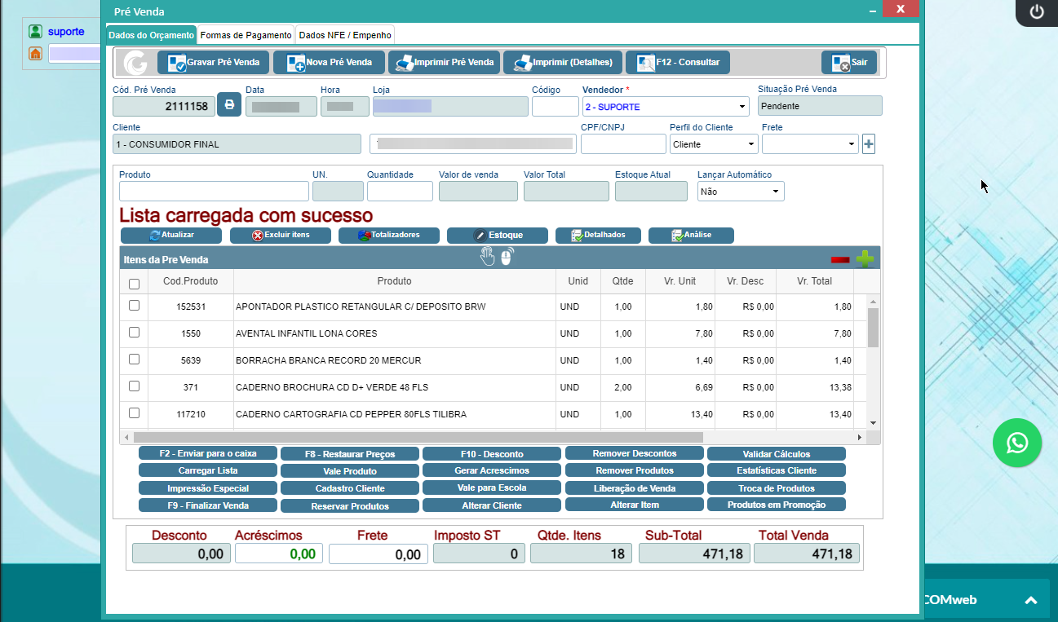Click F8 - Restaurar Preços
Image resolution: width=1058 pixels, height=622 pixels.
[x=349, y=454]
